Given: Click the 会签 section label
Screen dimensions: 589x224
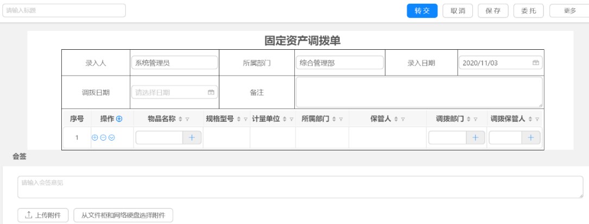Looking at the screenshot, I should coord(19,156).
